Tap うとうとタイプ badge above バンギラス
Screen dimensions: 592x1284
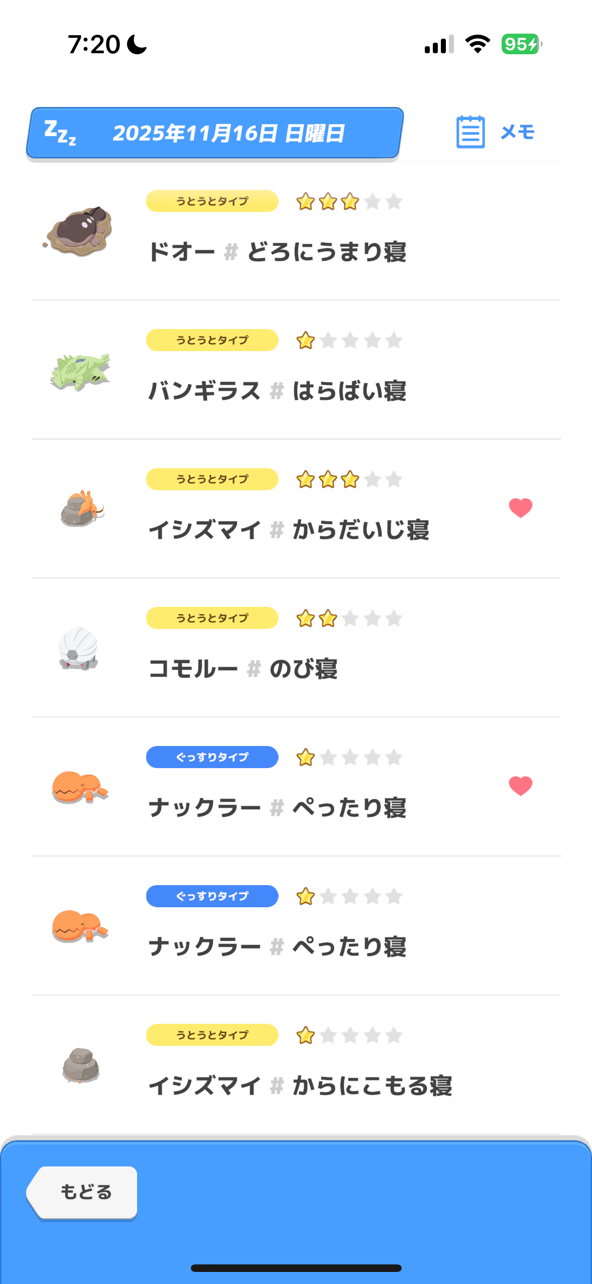click(212, 340)
